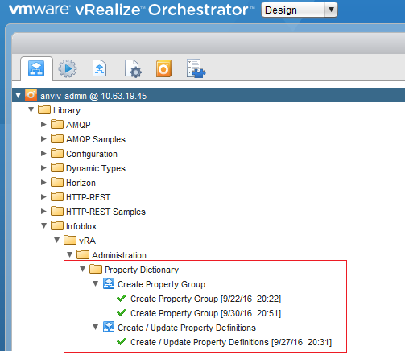Select the AMQP folder label

point(78,125)
